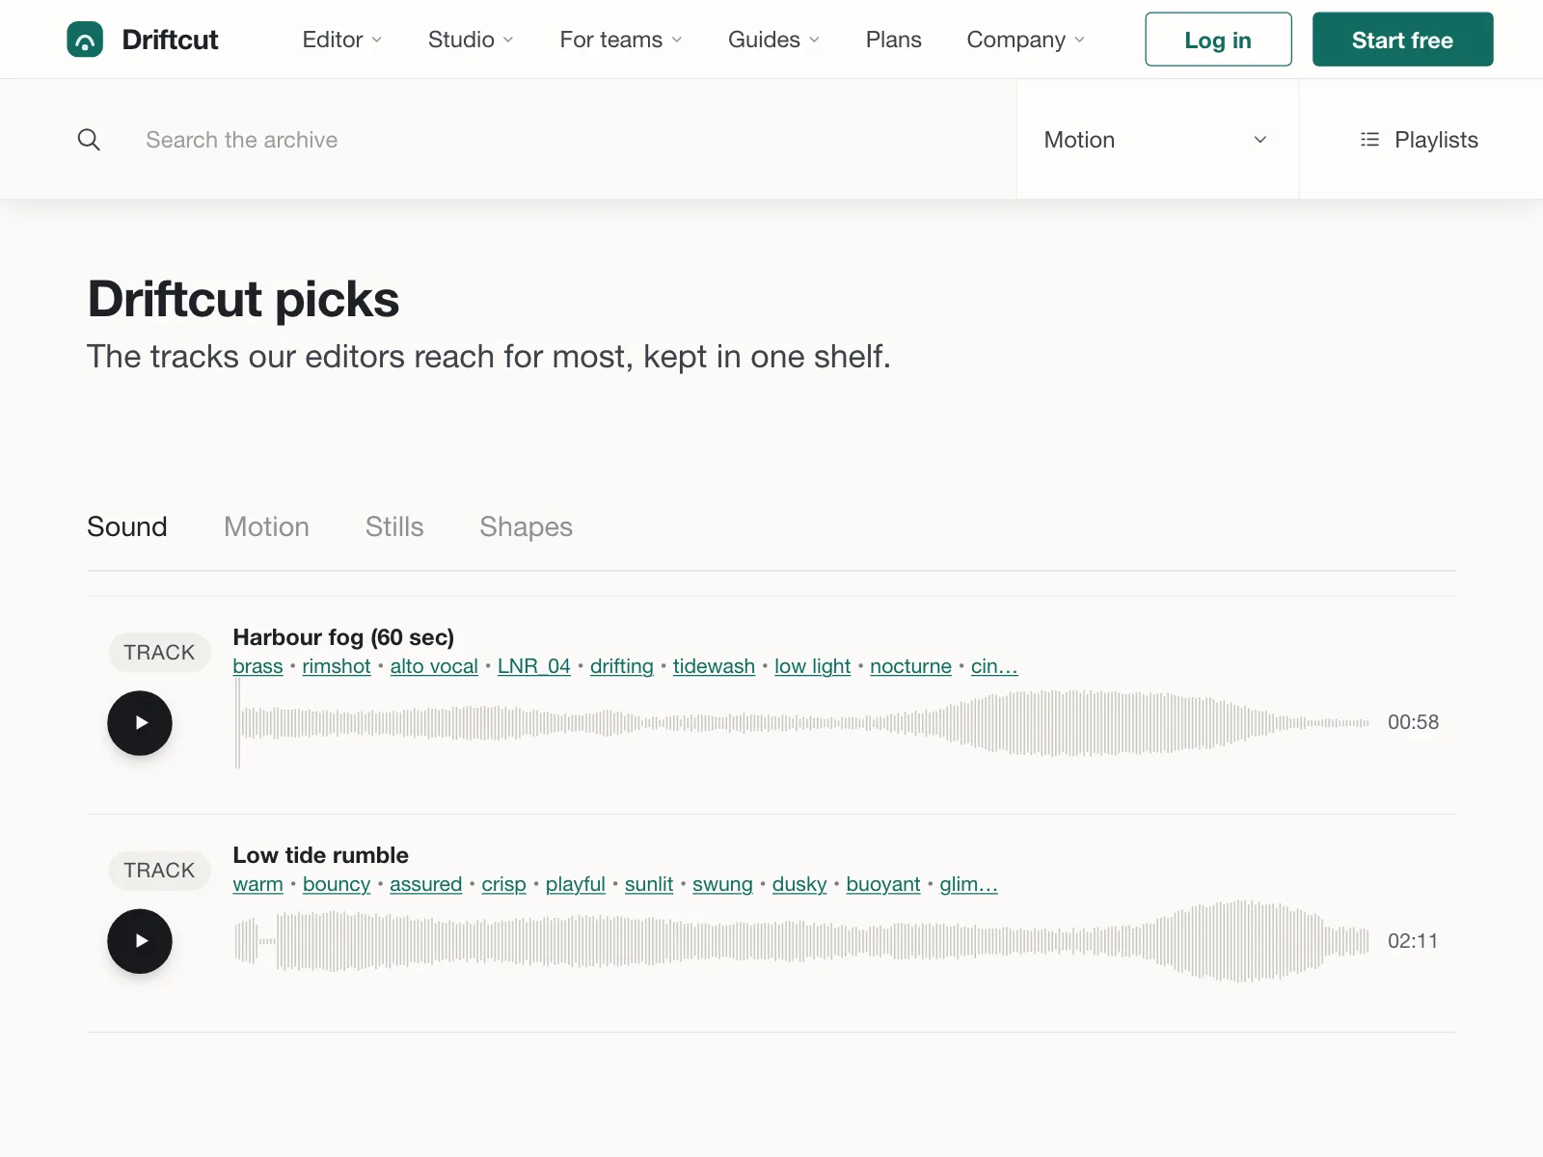Play the Low tide rumble track

click(x=140, y=941)
